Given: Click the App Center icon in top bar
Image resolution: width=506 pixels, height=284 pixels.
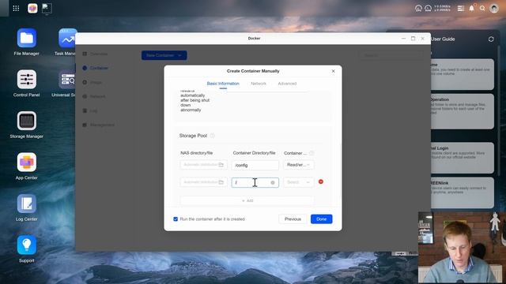Looking at the screenshot, I should [32, 9].
